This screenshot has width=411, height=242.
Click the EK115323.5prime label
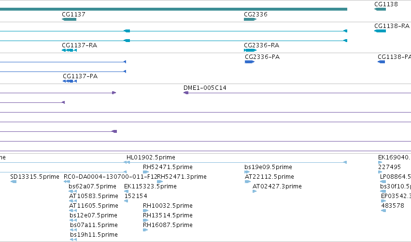150,186
